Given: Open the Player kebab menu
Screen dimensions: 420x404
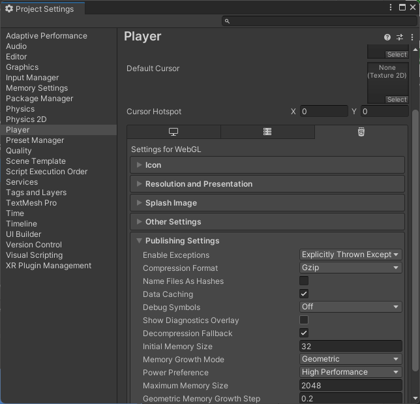Looking at the screenshot, I should [412, 38].
